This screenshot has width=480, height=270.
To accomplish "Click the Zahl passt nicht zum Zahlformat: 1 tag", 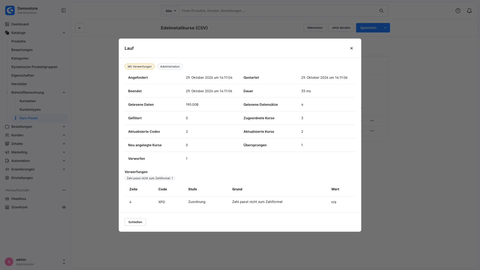I will click(x=150, y=178).
